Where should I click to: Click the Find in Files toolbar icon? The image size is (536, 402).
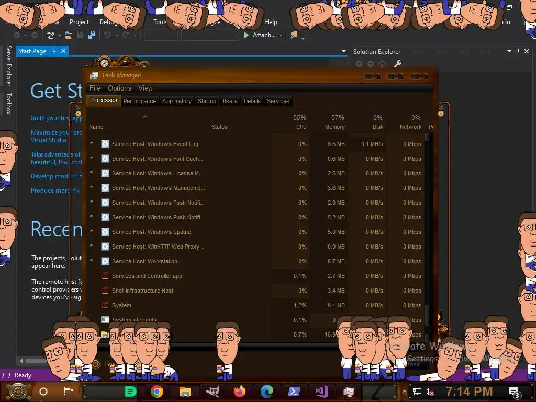[294, 35]
